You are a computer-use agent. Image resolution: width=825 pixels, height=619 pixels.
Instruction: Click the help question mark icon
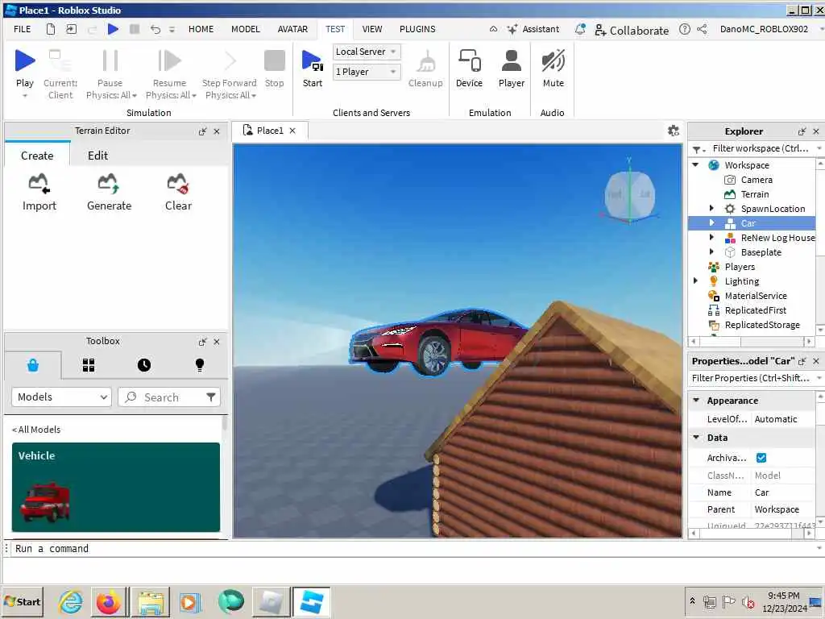pyautogui.click(x=684, y=29)
